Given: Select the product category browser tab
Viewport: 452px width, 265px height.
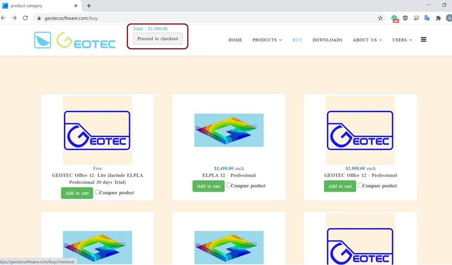Looking at the screenshot, I should [40, 6].
